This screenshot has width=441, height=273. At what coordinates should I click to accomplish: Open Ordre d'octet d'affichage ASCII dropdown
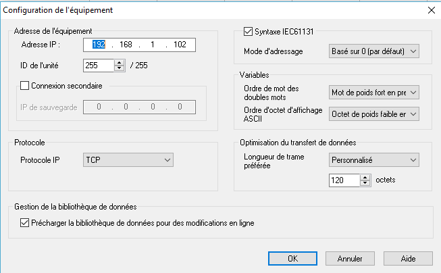tap(374, 114)
